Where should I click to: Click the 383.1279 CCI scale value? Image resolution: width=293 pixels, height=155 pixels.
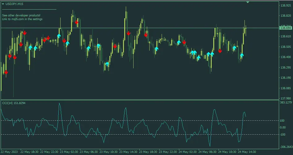pos(286,103)
